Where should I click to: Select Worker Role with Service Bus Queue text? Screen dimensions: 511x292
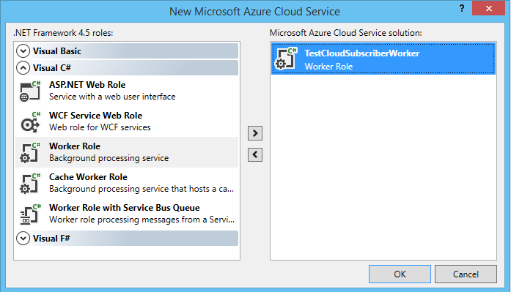[125, 208]
